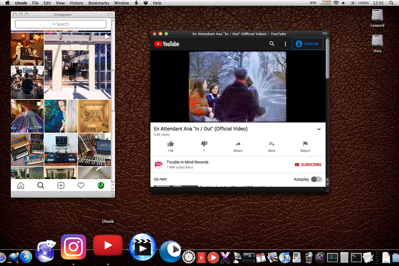Click the fountain video player in YouTube
The image size is (399, 266).
[238, 86]
